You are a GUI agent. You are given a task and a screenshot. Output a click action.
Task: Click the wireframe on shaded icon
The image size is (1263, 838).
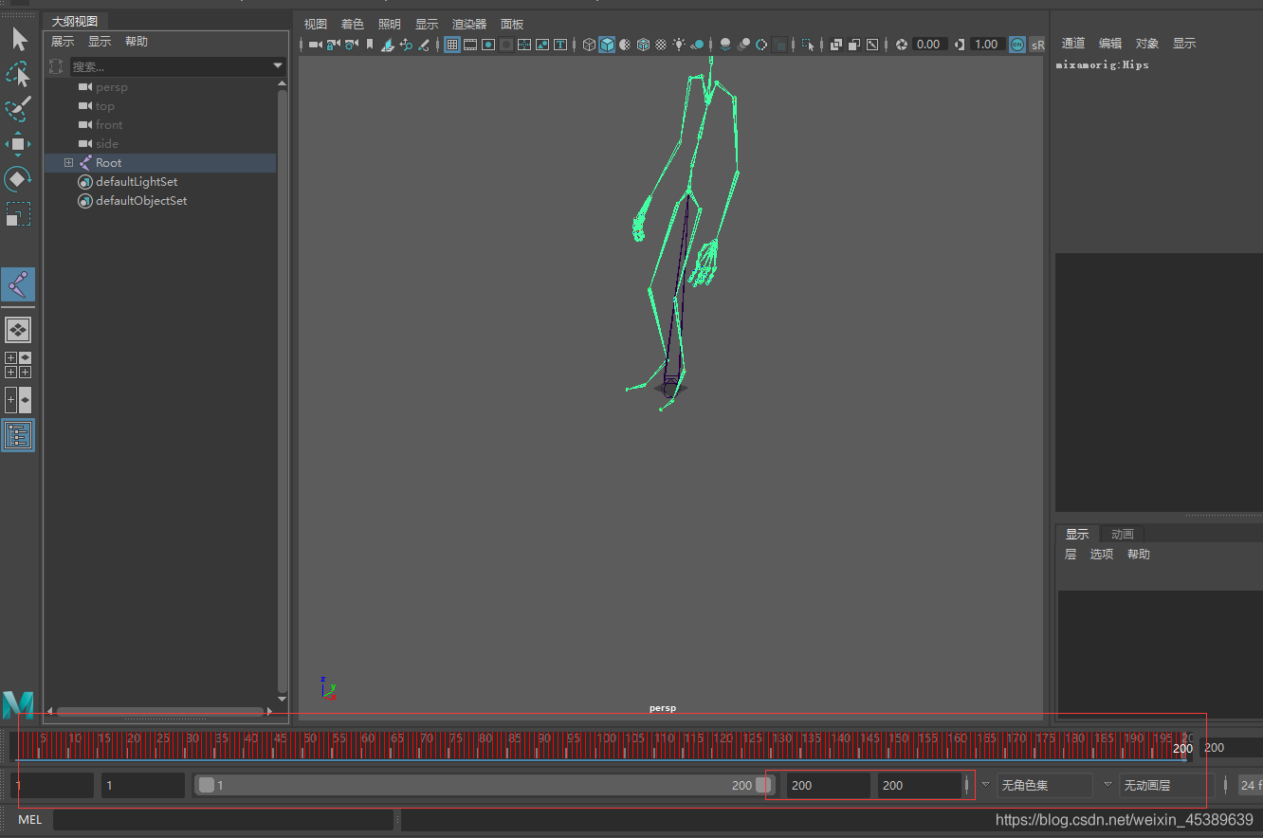pos(643,45)
